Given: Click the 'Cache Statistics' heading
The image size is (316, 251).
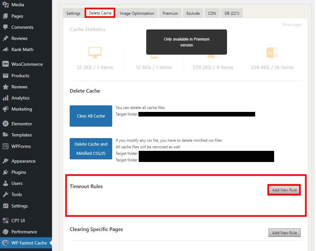Looking at the screenshot, I should [x=87, y=29].
